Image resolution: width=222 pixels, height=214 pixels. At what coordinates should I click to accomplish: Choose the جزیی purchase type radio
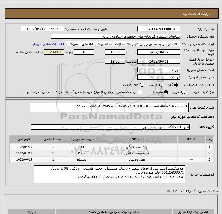[183, 92]
